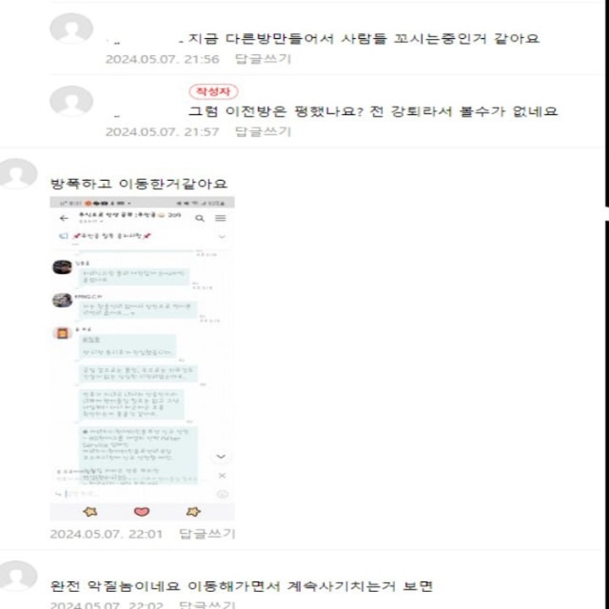
Task: Jump to latest messages with round chevron button
Action: tap(221, 457)
